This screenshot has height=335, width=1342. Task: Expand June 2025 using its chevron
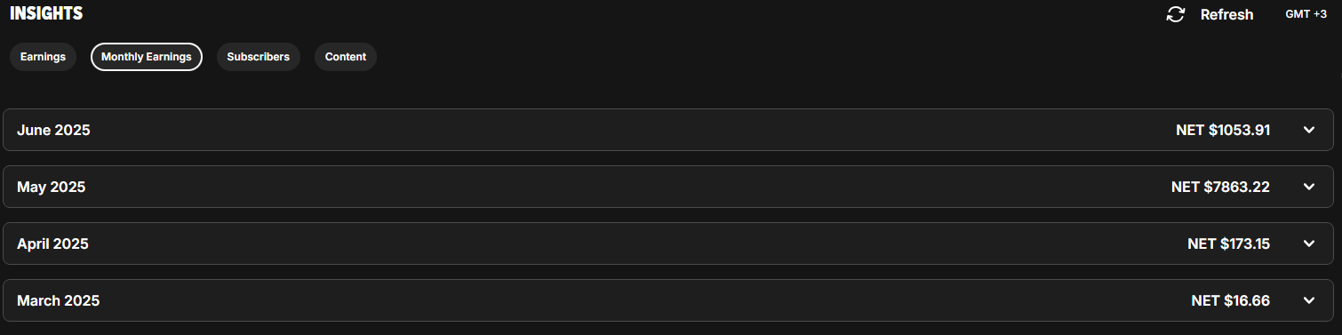(x=1308, y=130)
